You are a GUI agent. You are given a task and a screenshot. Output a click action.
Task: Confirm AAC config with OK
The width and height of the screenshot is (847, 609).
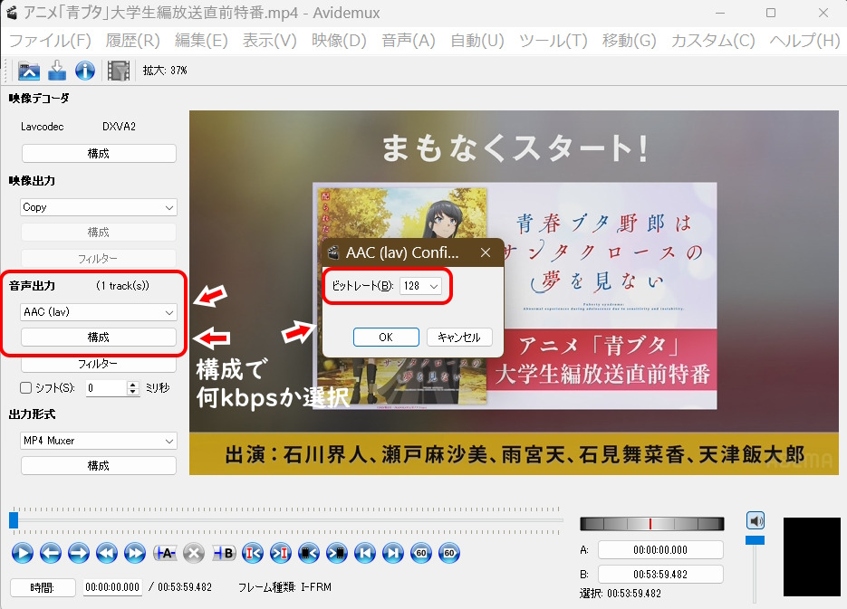(386, 338)
